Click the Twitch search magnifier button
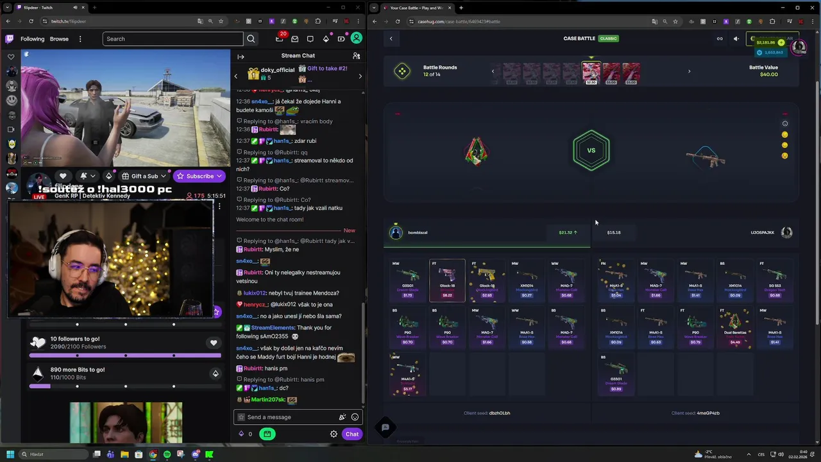The image size is (821, 462). [251, 38]
